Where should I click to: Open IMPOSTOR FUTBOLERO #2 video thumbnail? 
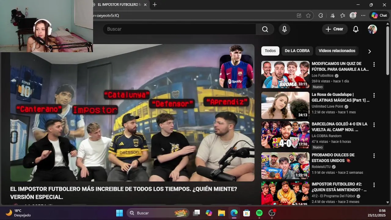tap(285, 193)
